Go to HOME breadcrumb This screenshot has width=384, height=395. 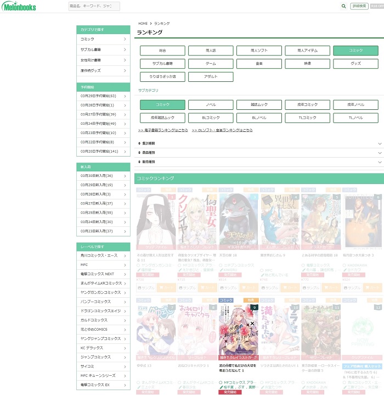pos(143,24)
